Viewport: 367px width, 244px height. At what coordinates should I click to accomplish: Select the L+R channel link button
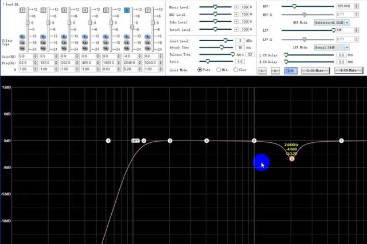pos(291,71)
